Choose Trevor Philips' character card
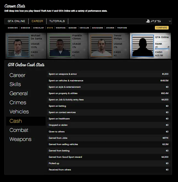 [109, 45]
